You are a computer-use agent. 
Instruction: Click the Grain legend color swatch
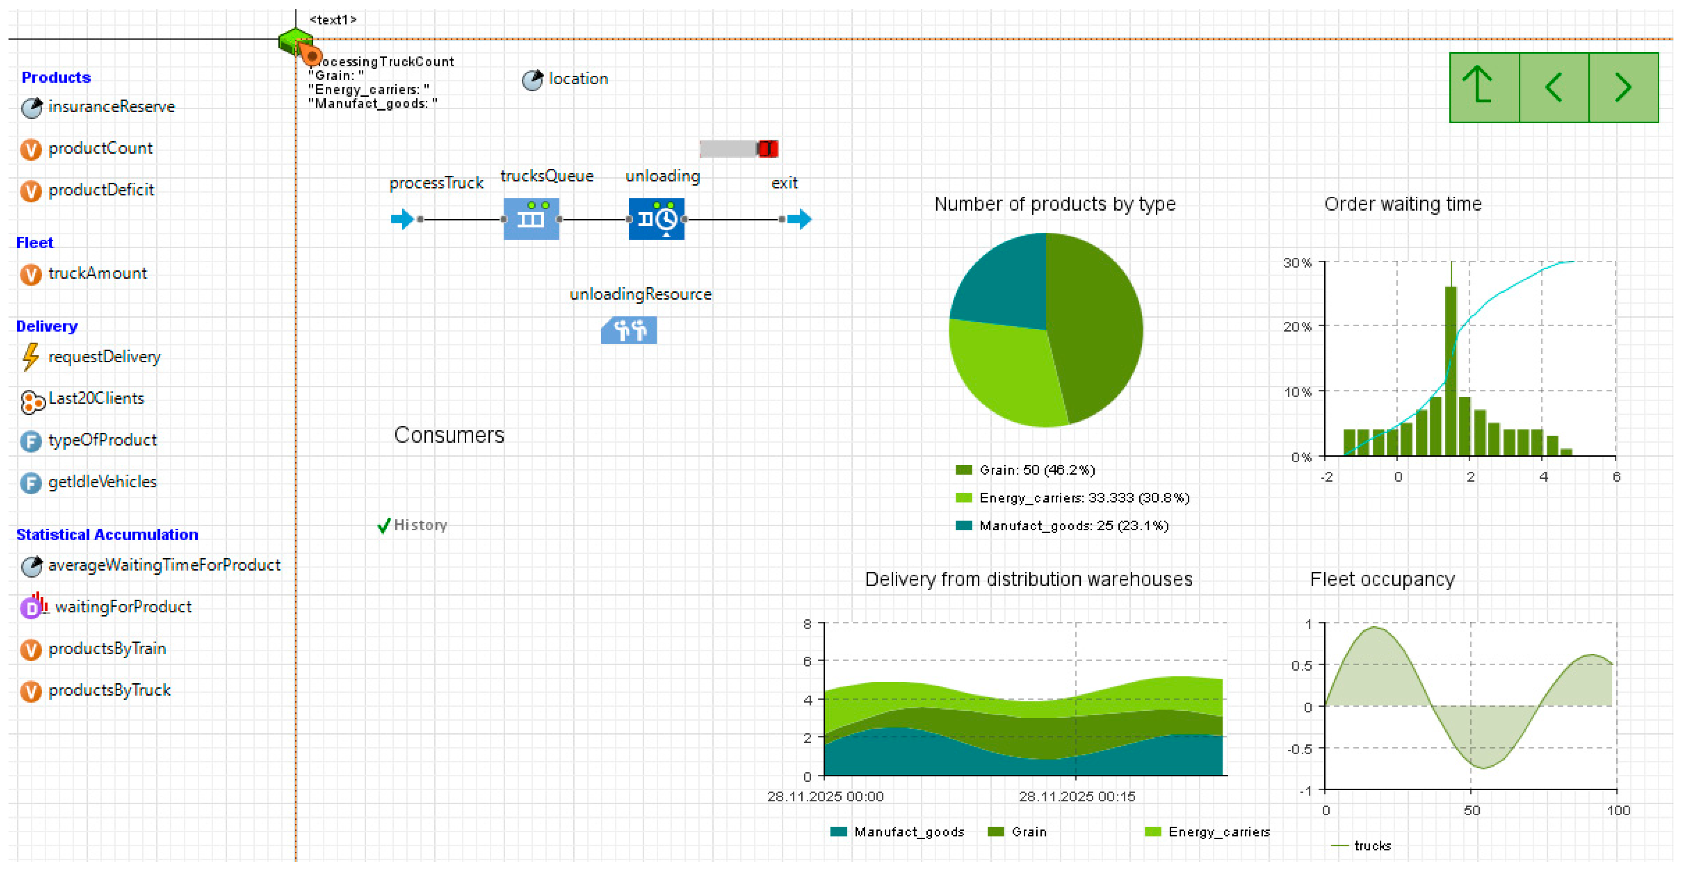point(964,470)
